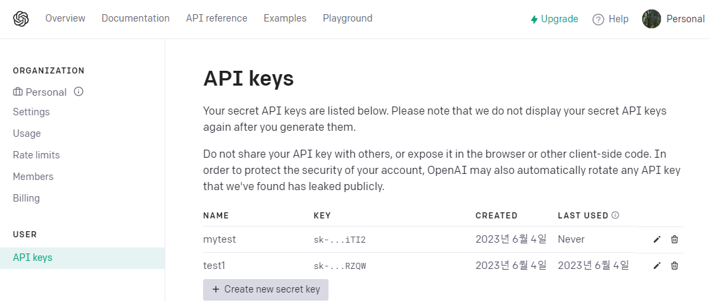This screenshot has width=709, height=302.
Task: Click the Last Used info icon
Action: coord(615,216)
